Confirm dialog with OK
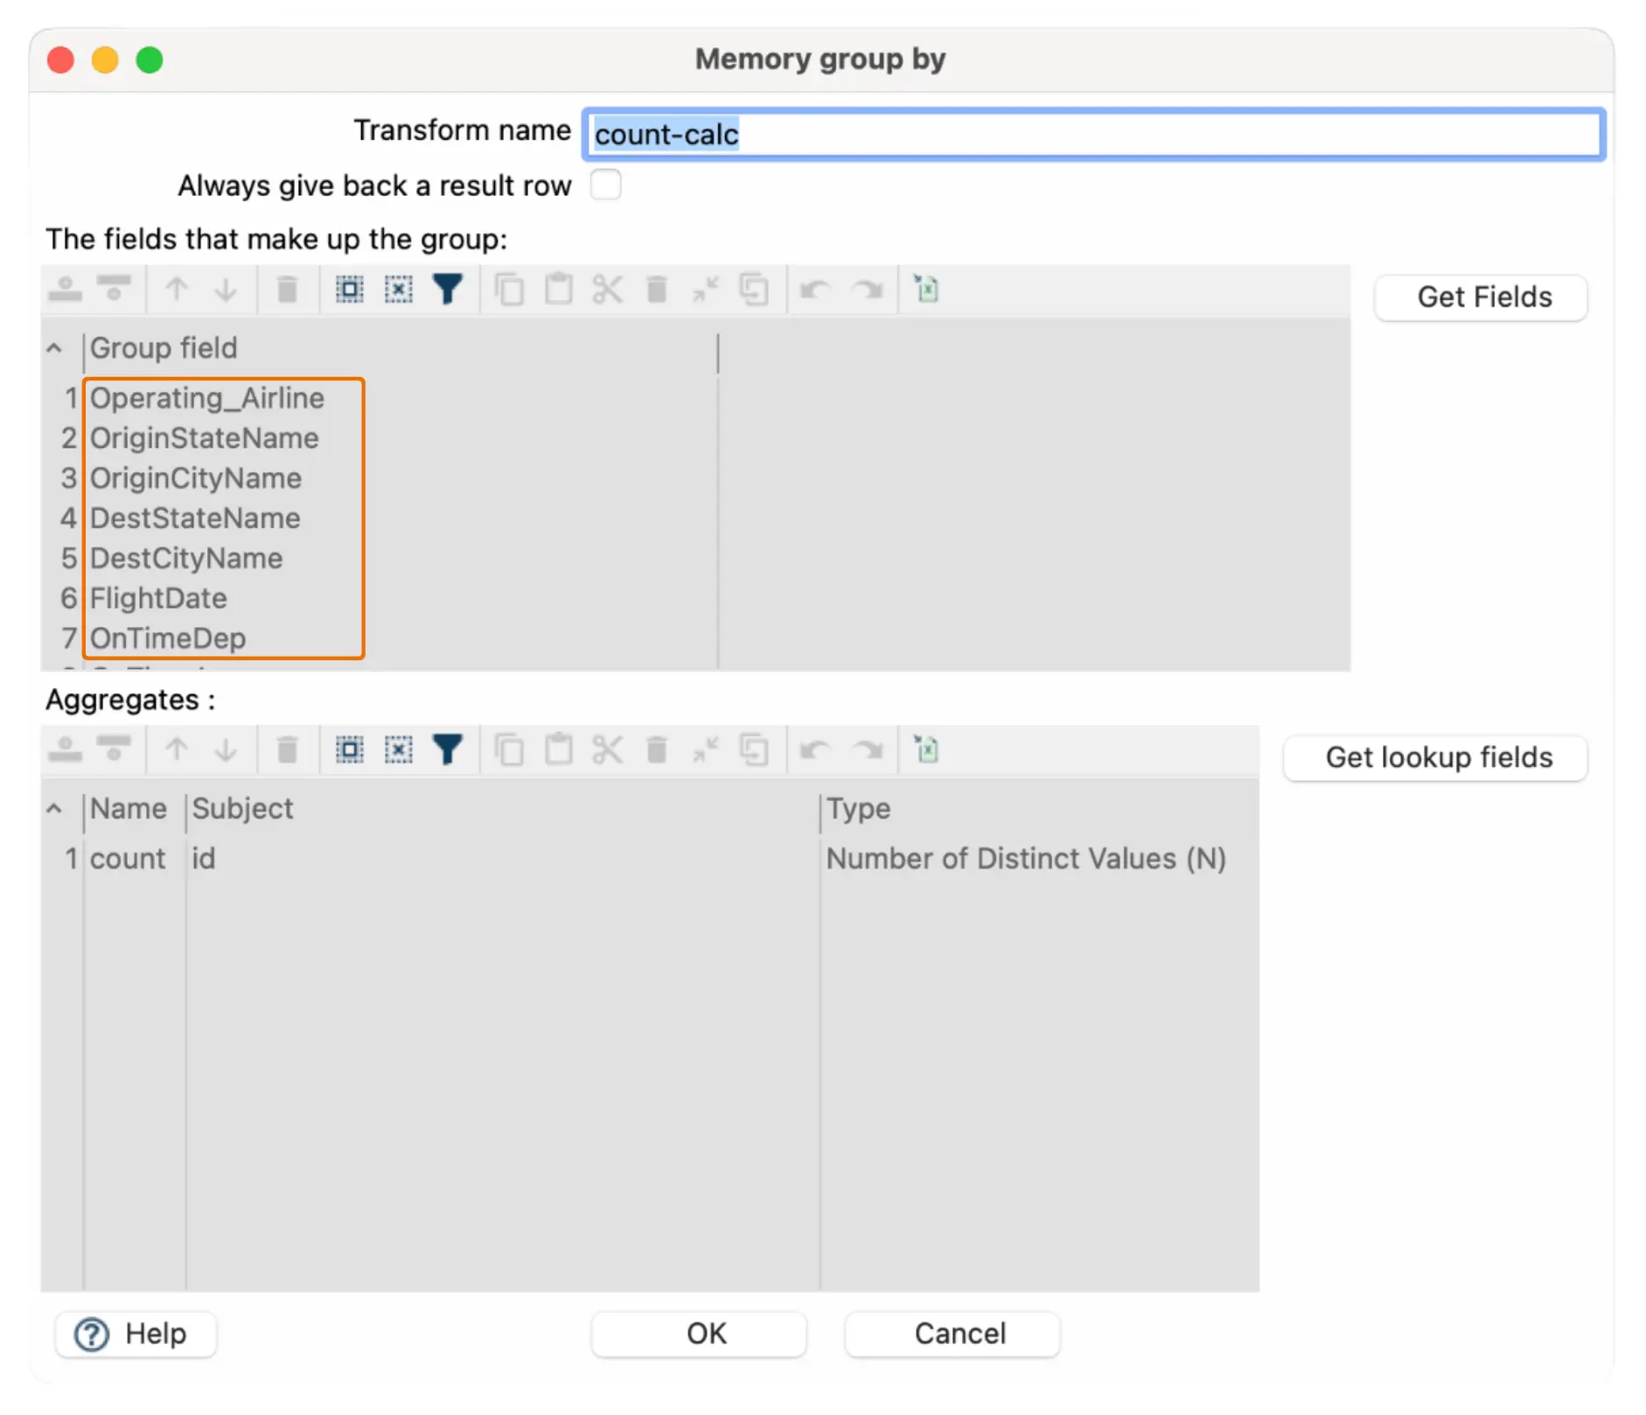The image size is (1646, 1415). click(x=699, y=1334)
